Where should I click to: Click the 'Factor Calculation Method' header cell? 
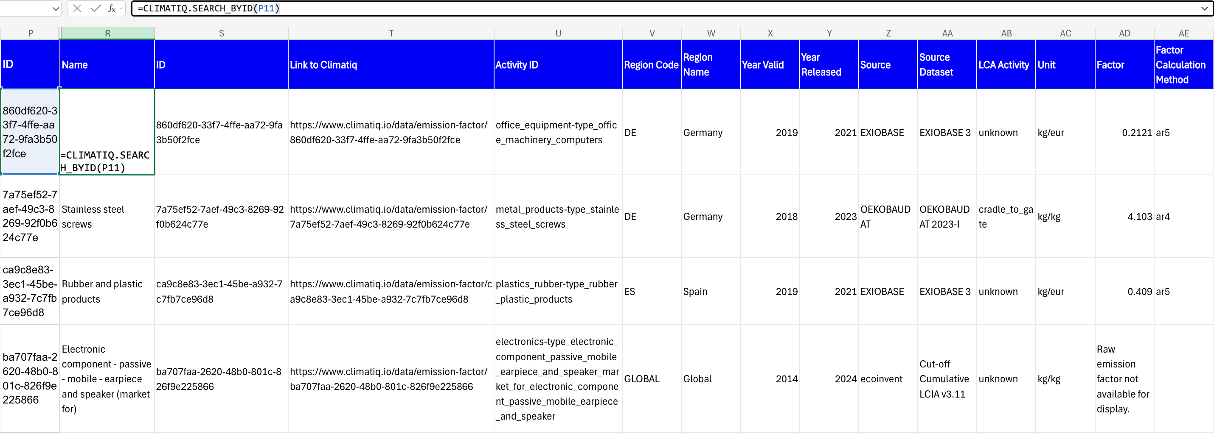(x=1183, y=65)
